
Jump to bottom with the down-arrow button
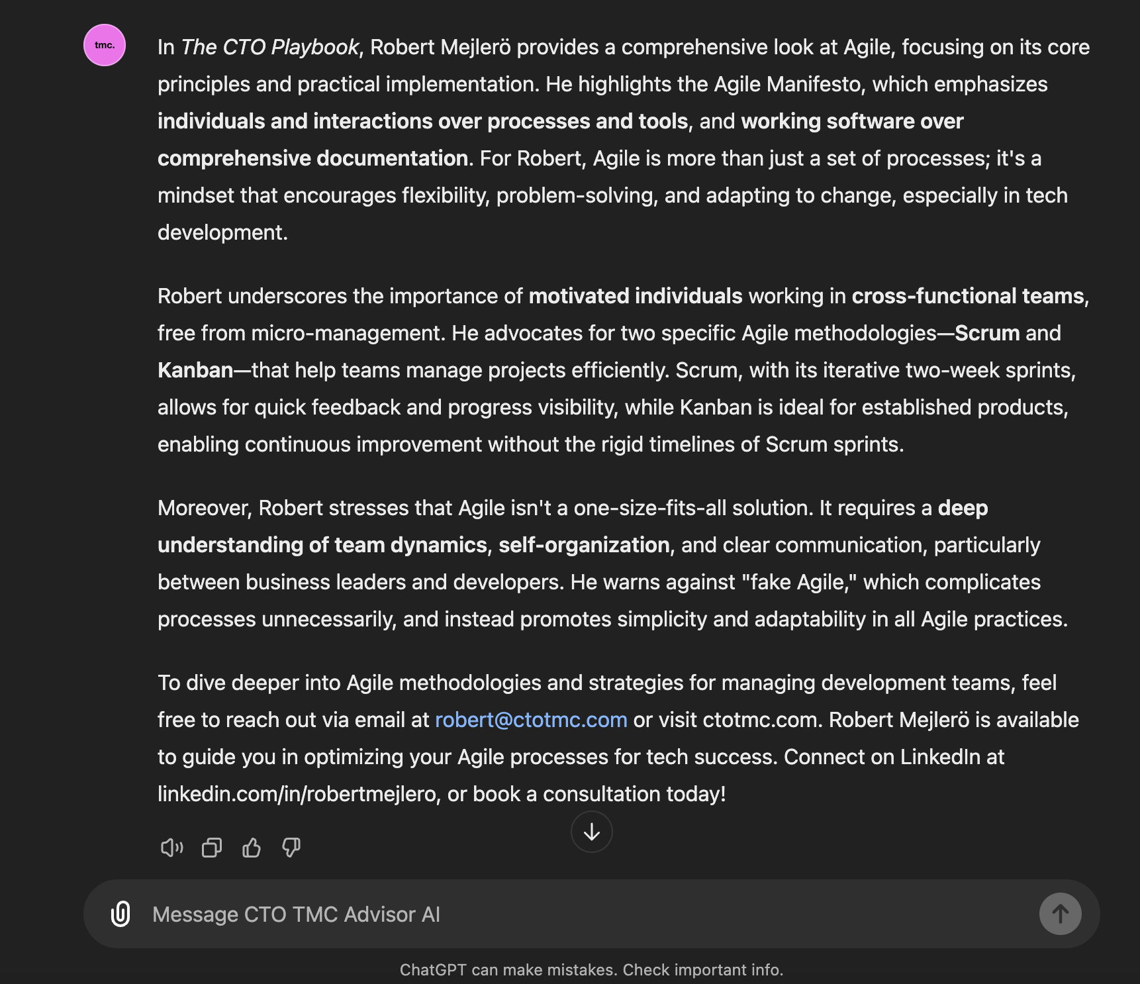click(x=592, y=832)
